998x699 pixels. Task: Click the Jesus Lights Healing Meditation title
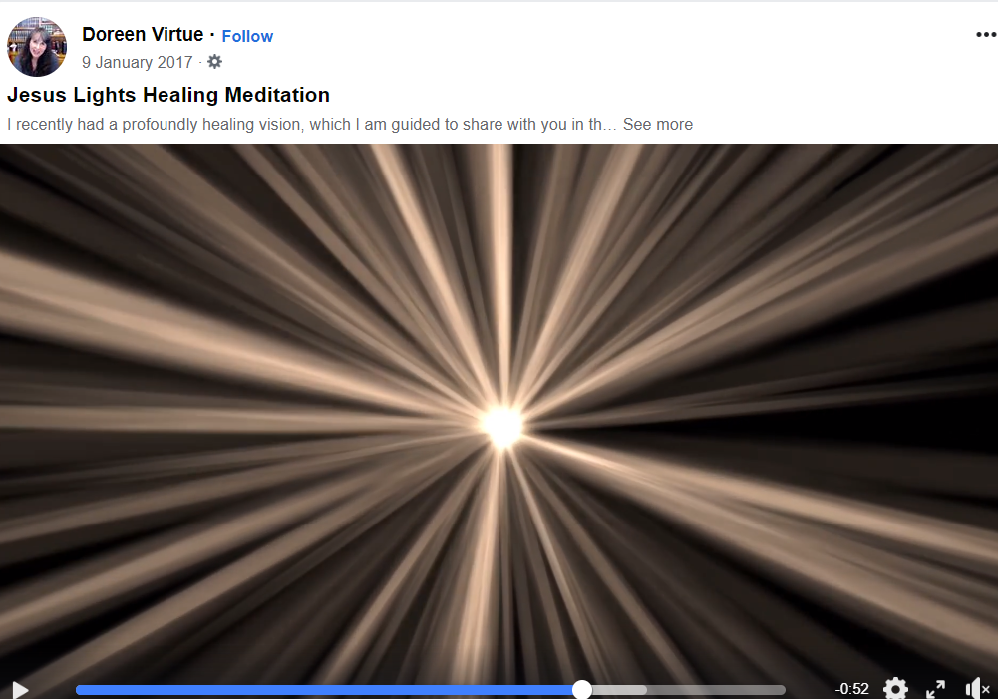point(168,95)
